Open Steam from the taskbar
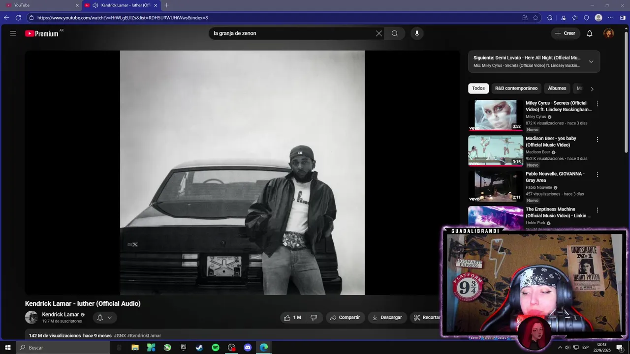630x354 pixels. 199,348
